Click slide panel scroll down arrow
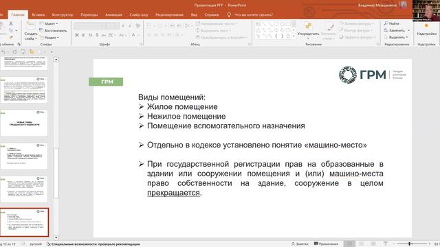 [56, 238]
